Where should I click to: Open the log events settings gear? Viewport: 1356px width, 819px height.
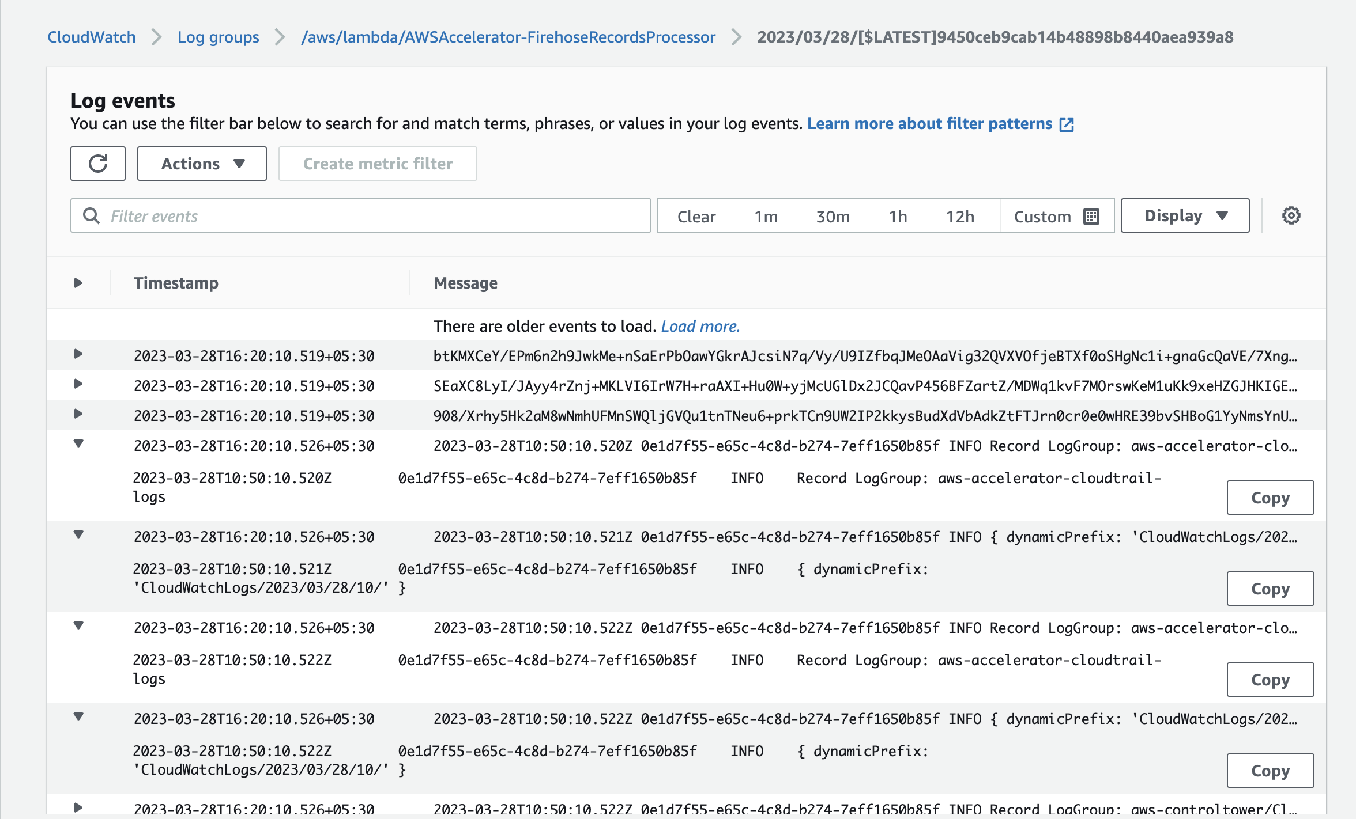click(x=1291, y=215)
